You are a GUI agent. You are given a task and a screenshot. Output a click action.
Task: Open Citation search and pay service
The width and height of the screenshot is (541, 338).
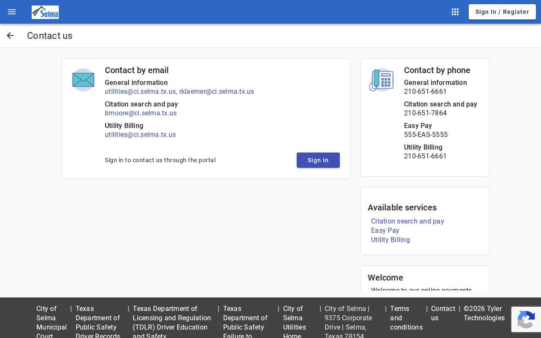pyautogui.click(x=407, y=221)
